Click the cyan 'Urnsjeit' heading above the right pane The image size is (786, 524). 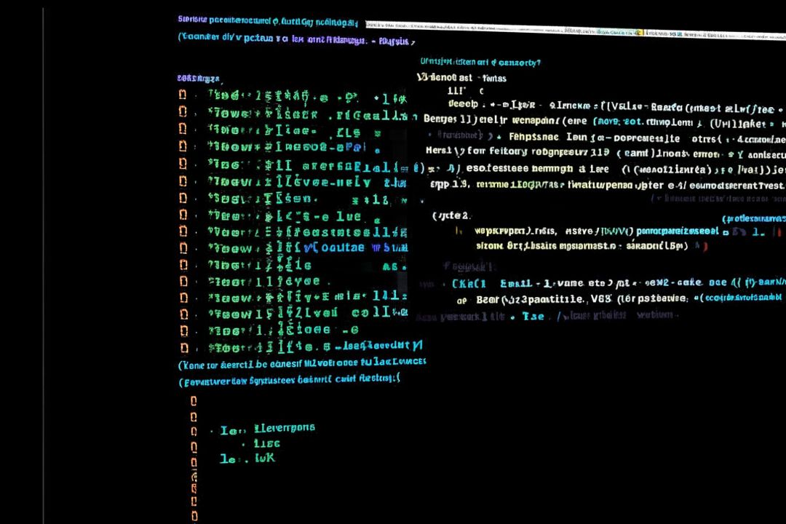[480, 63]
